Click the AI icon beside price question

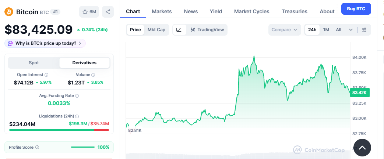(10, 43)
